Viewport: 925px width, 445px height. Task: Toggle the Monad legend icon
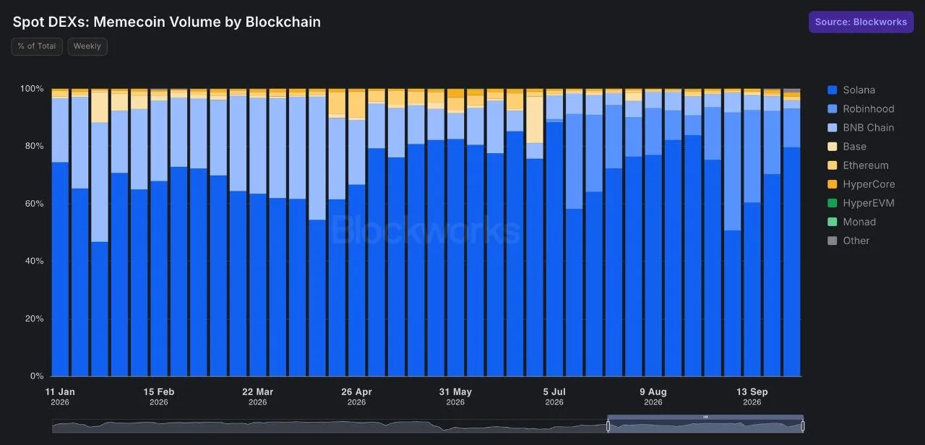pos(832,222)
